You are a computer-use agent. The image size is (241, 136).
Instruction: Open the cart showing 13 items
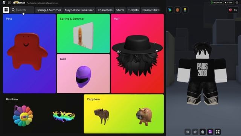pyautogui.click(x=233, y=10)
